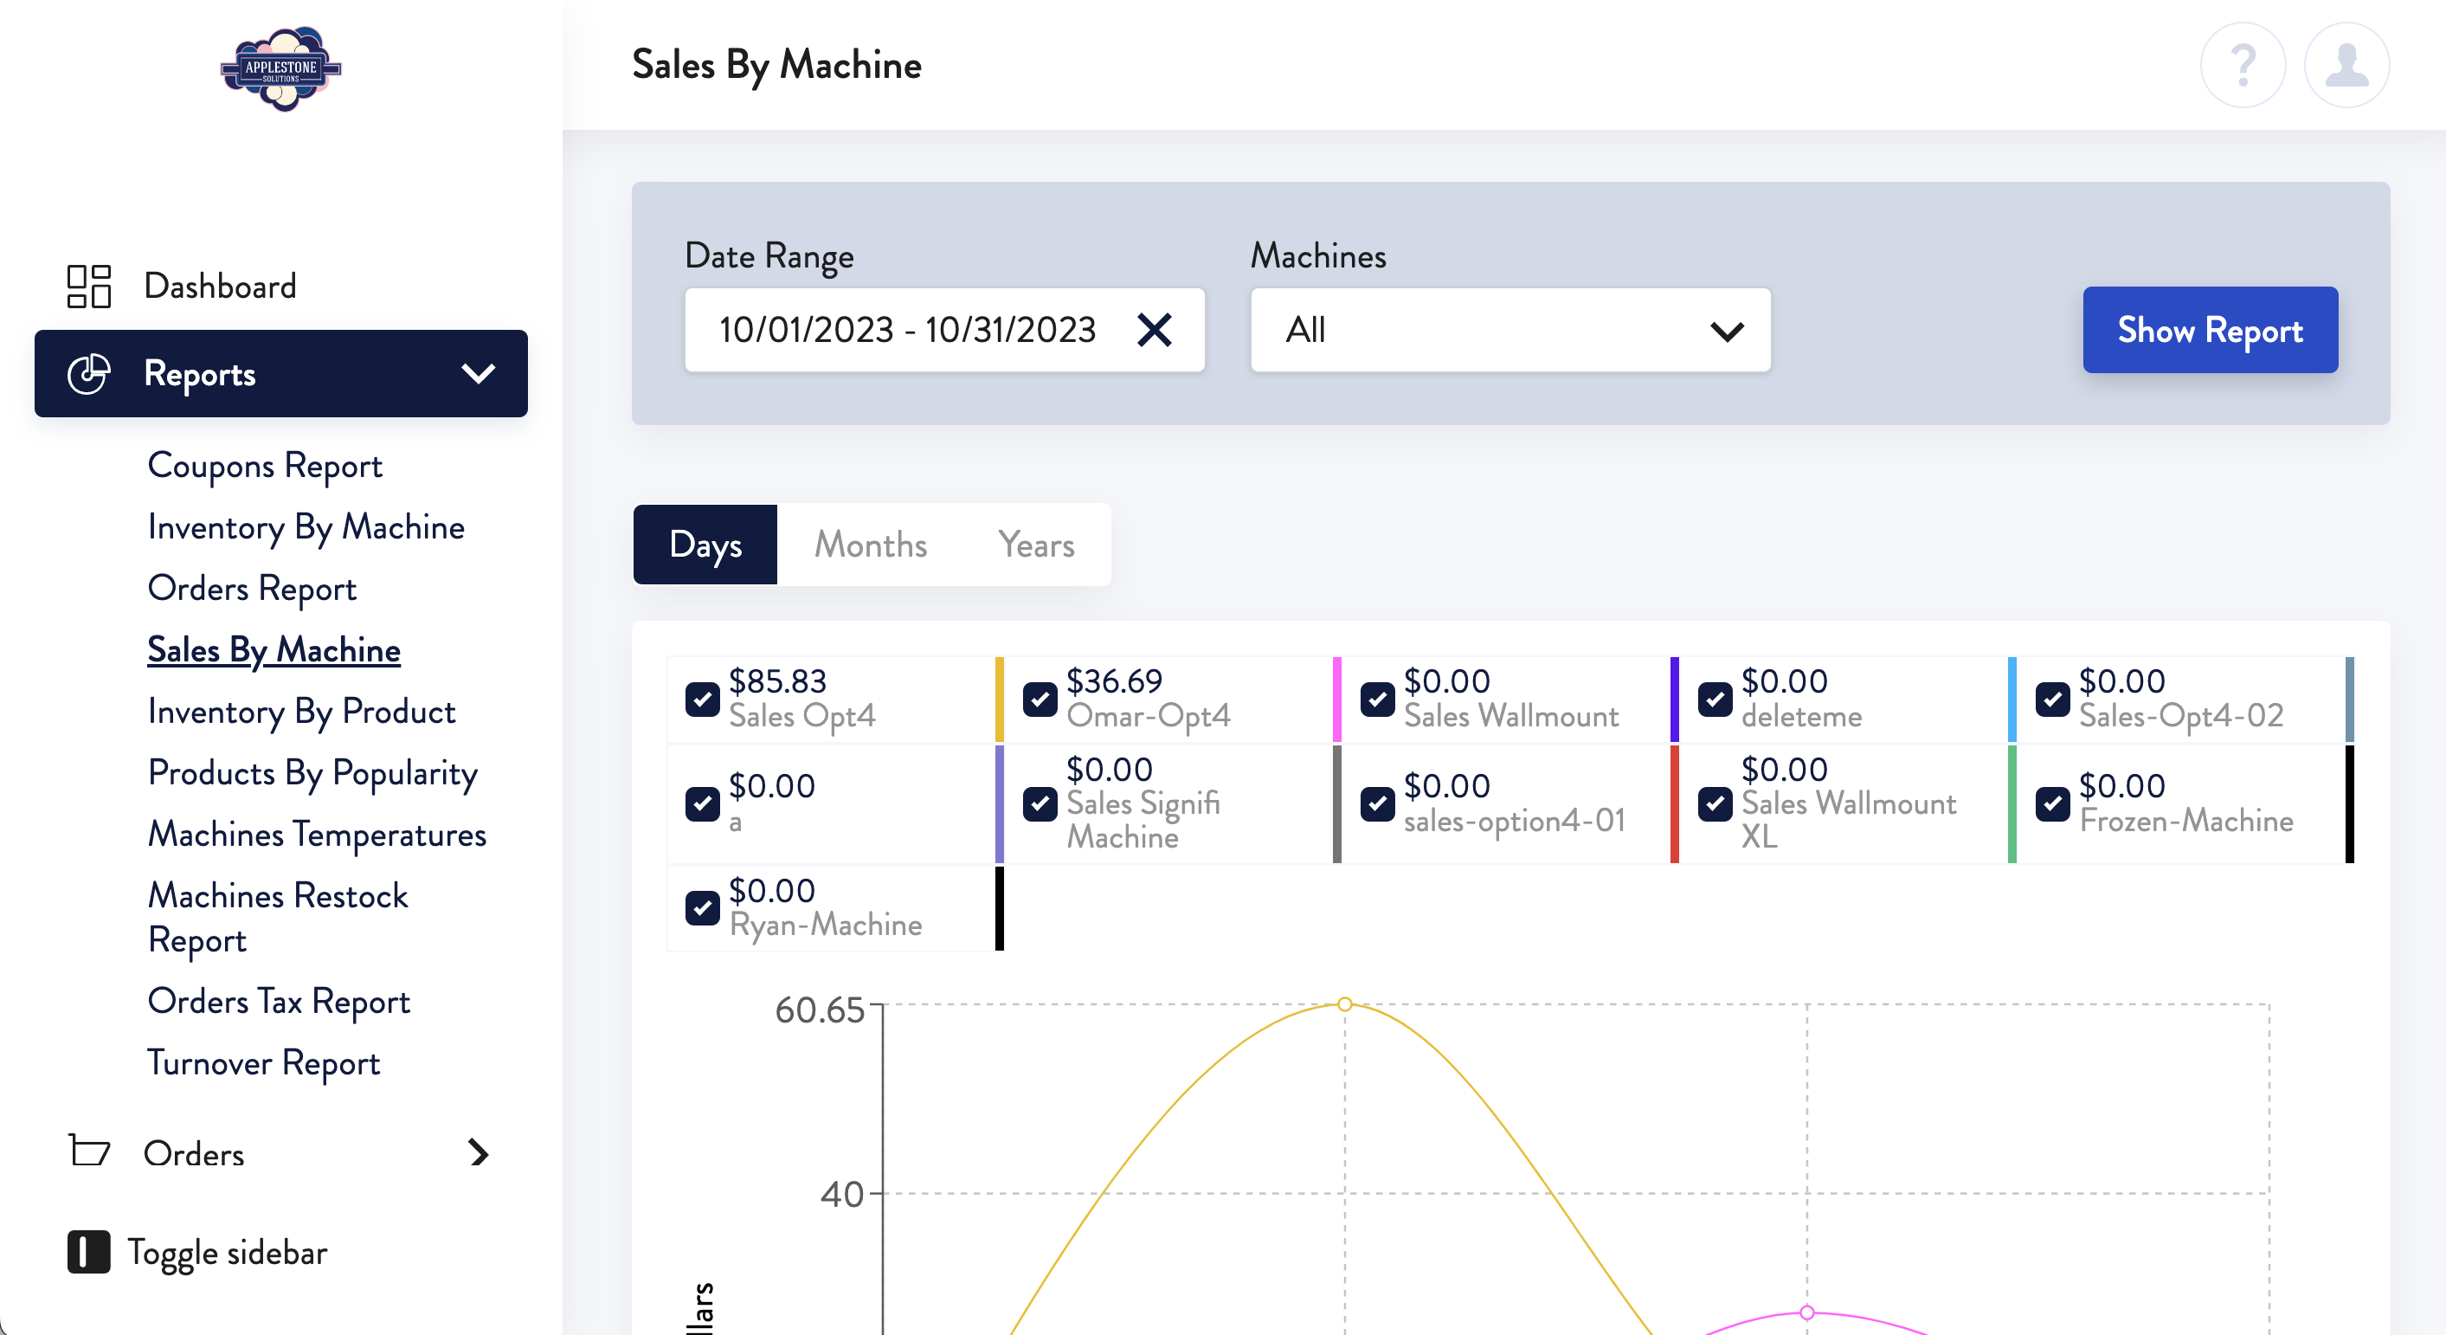This screenshot has width=2446, height=1335.
Task: Click the Date Range input field
Action: click(943, 331)
